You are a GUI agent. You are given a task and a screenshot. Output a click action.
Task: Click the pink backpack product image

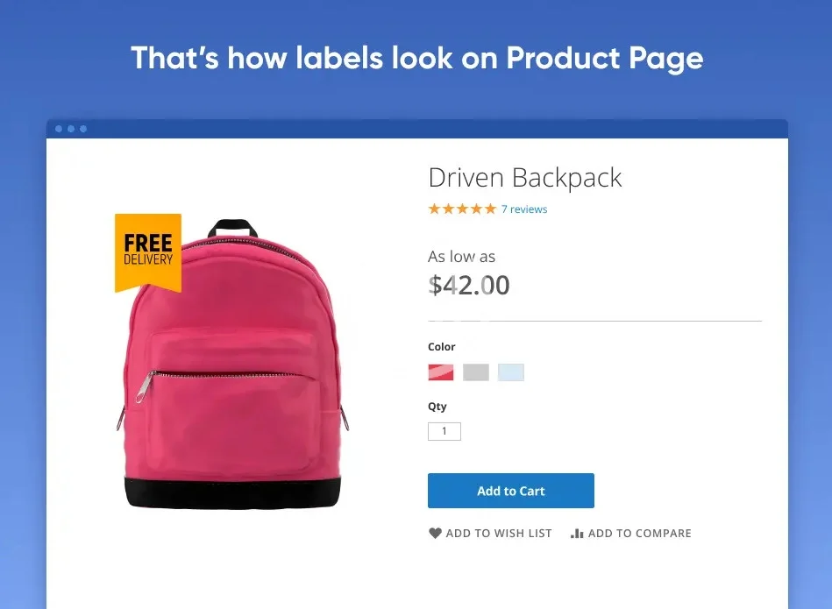click(231, 364)
